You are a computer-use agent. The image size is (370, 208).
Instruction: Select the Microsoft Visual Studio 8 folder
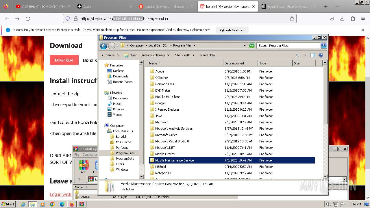[x=232, y=141]
